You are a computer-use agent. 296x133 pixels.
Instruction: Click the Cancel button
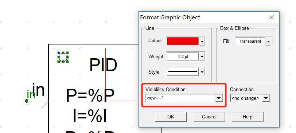(x=209, y=117)
